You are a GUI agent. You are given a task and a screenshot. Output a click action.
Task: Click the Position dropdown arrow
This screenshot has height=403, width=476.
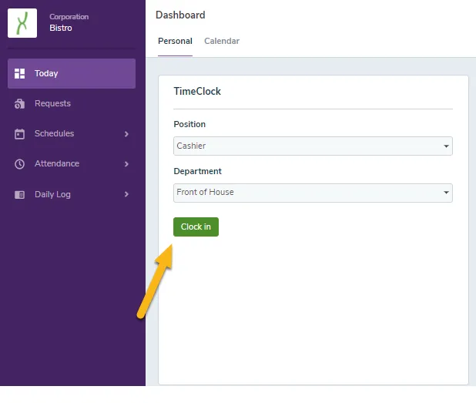coord(446,146)
